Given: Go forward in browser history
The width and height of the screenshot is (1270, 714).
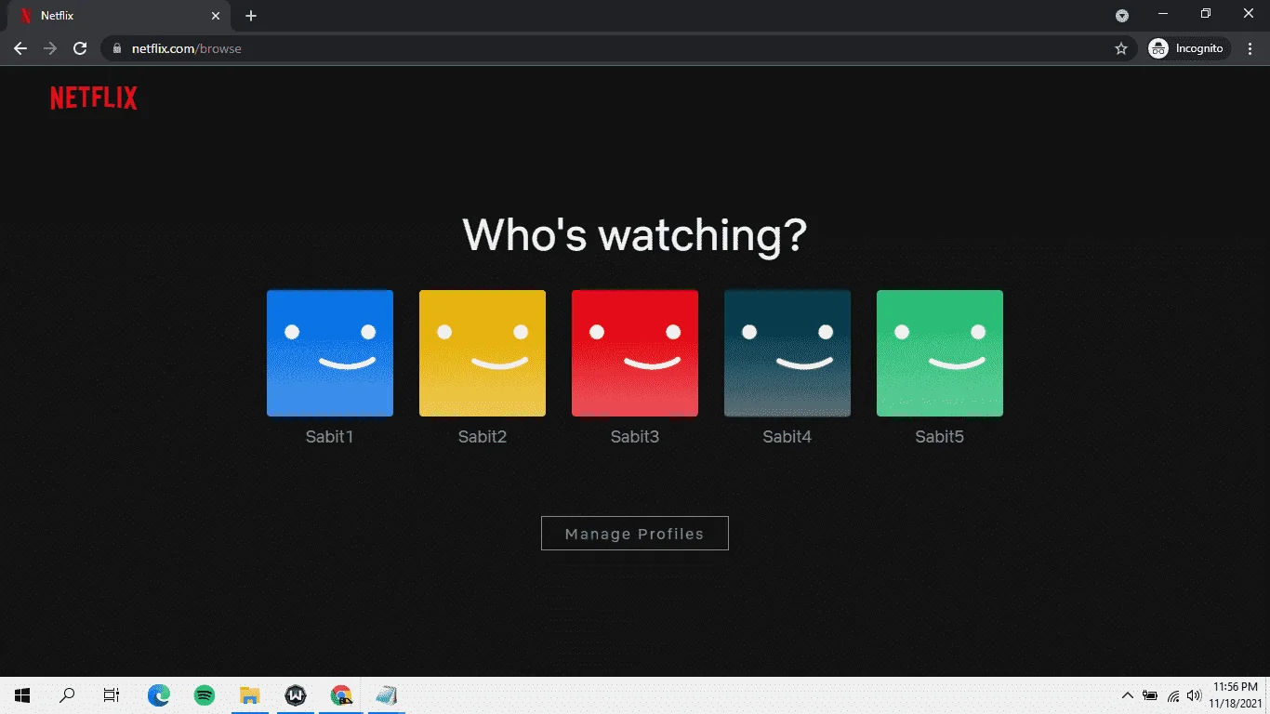Looking at the screenshot, I should tap(50, 48).
